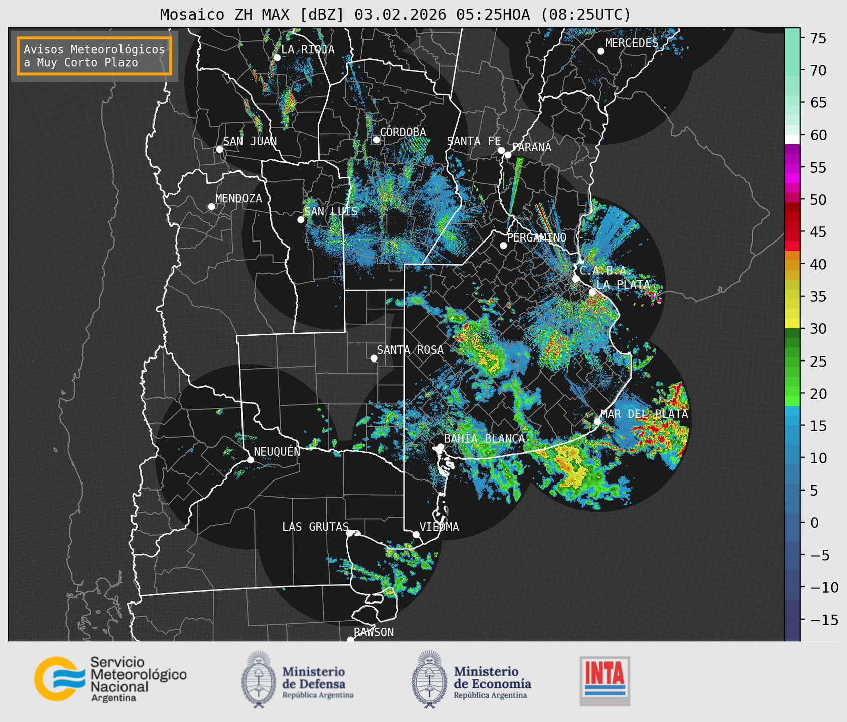The image size is (847, 722).
Task: Click the MERCEDES label
Action: click(x=632, y=43)
